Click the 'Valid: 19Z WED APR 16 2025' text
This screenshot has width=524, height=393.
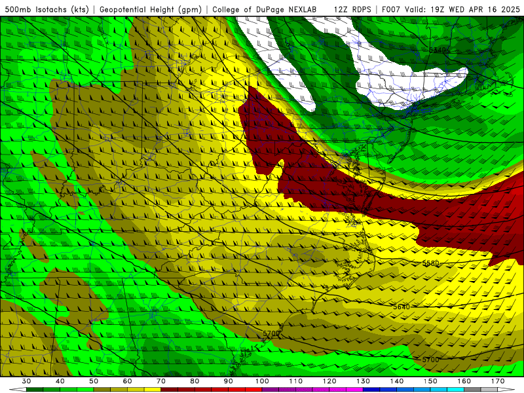[462, 9]
